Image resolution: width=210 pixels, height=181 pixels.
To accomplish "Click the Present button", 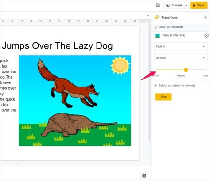I will [x=174, y=5].
